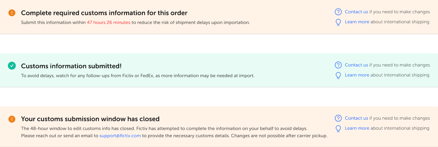Click question mark icon in the 'window has closed' banner
438x147 pixels.
tap(338, 118)
